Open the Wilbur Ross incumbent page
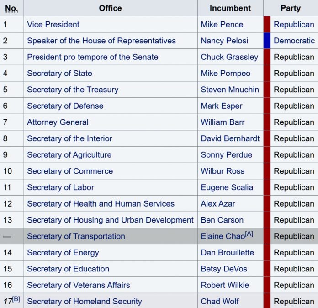This screenshot has height=308, width=318. [223, 171]
